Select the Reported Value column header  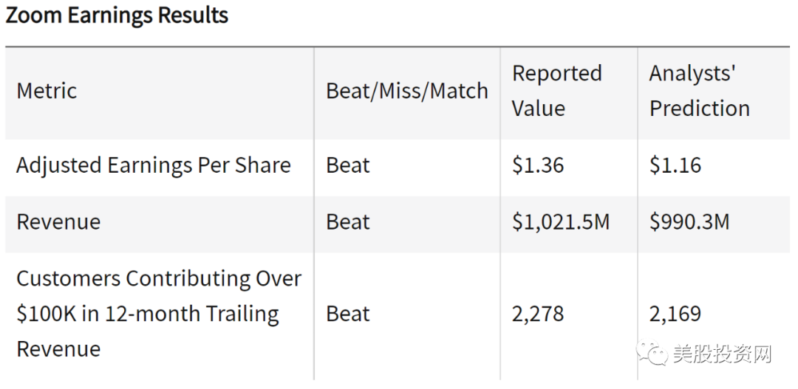557,91
